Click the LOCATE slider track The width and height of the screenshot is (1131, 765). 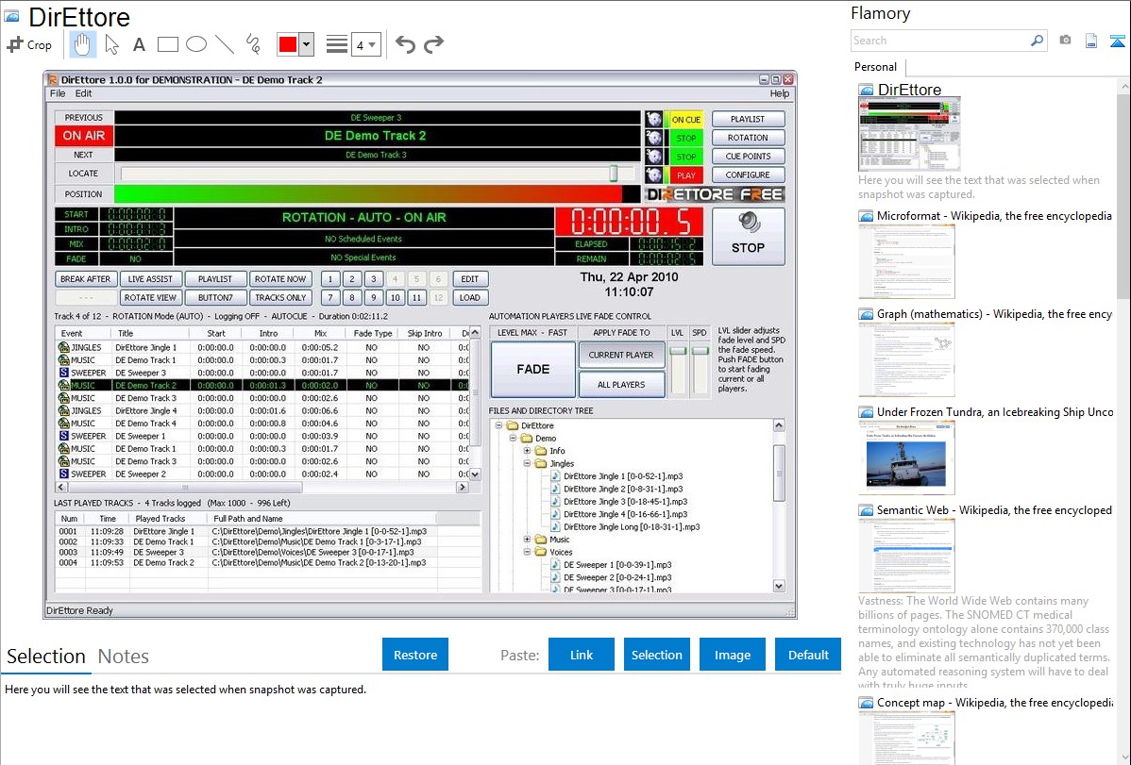click(x=378, y=174)
